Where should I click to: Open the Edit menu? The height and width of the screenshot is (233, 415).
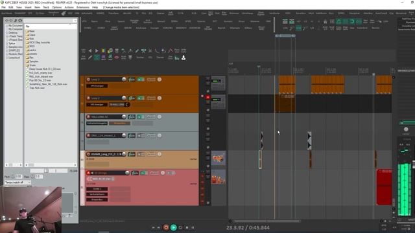point(11,7)
